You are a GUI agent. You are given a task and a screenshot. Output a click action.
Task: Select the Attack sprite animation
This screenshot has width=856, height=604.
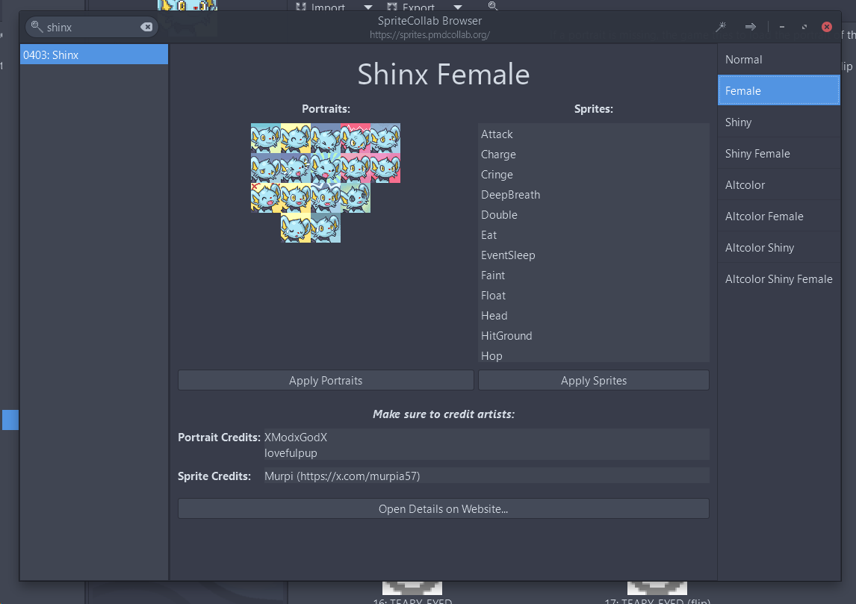click(x=497, y=134)
